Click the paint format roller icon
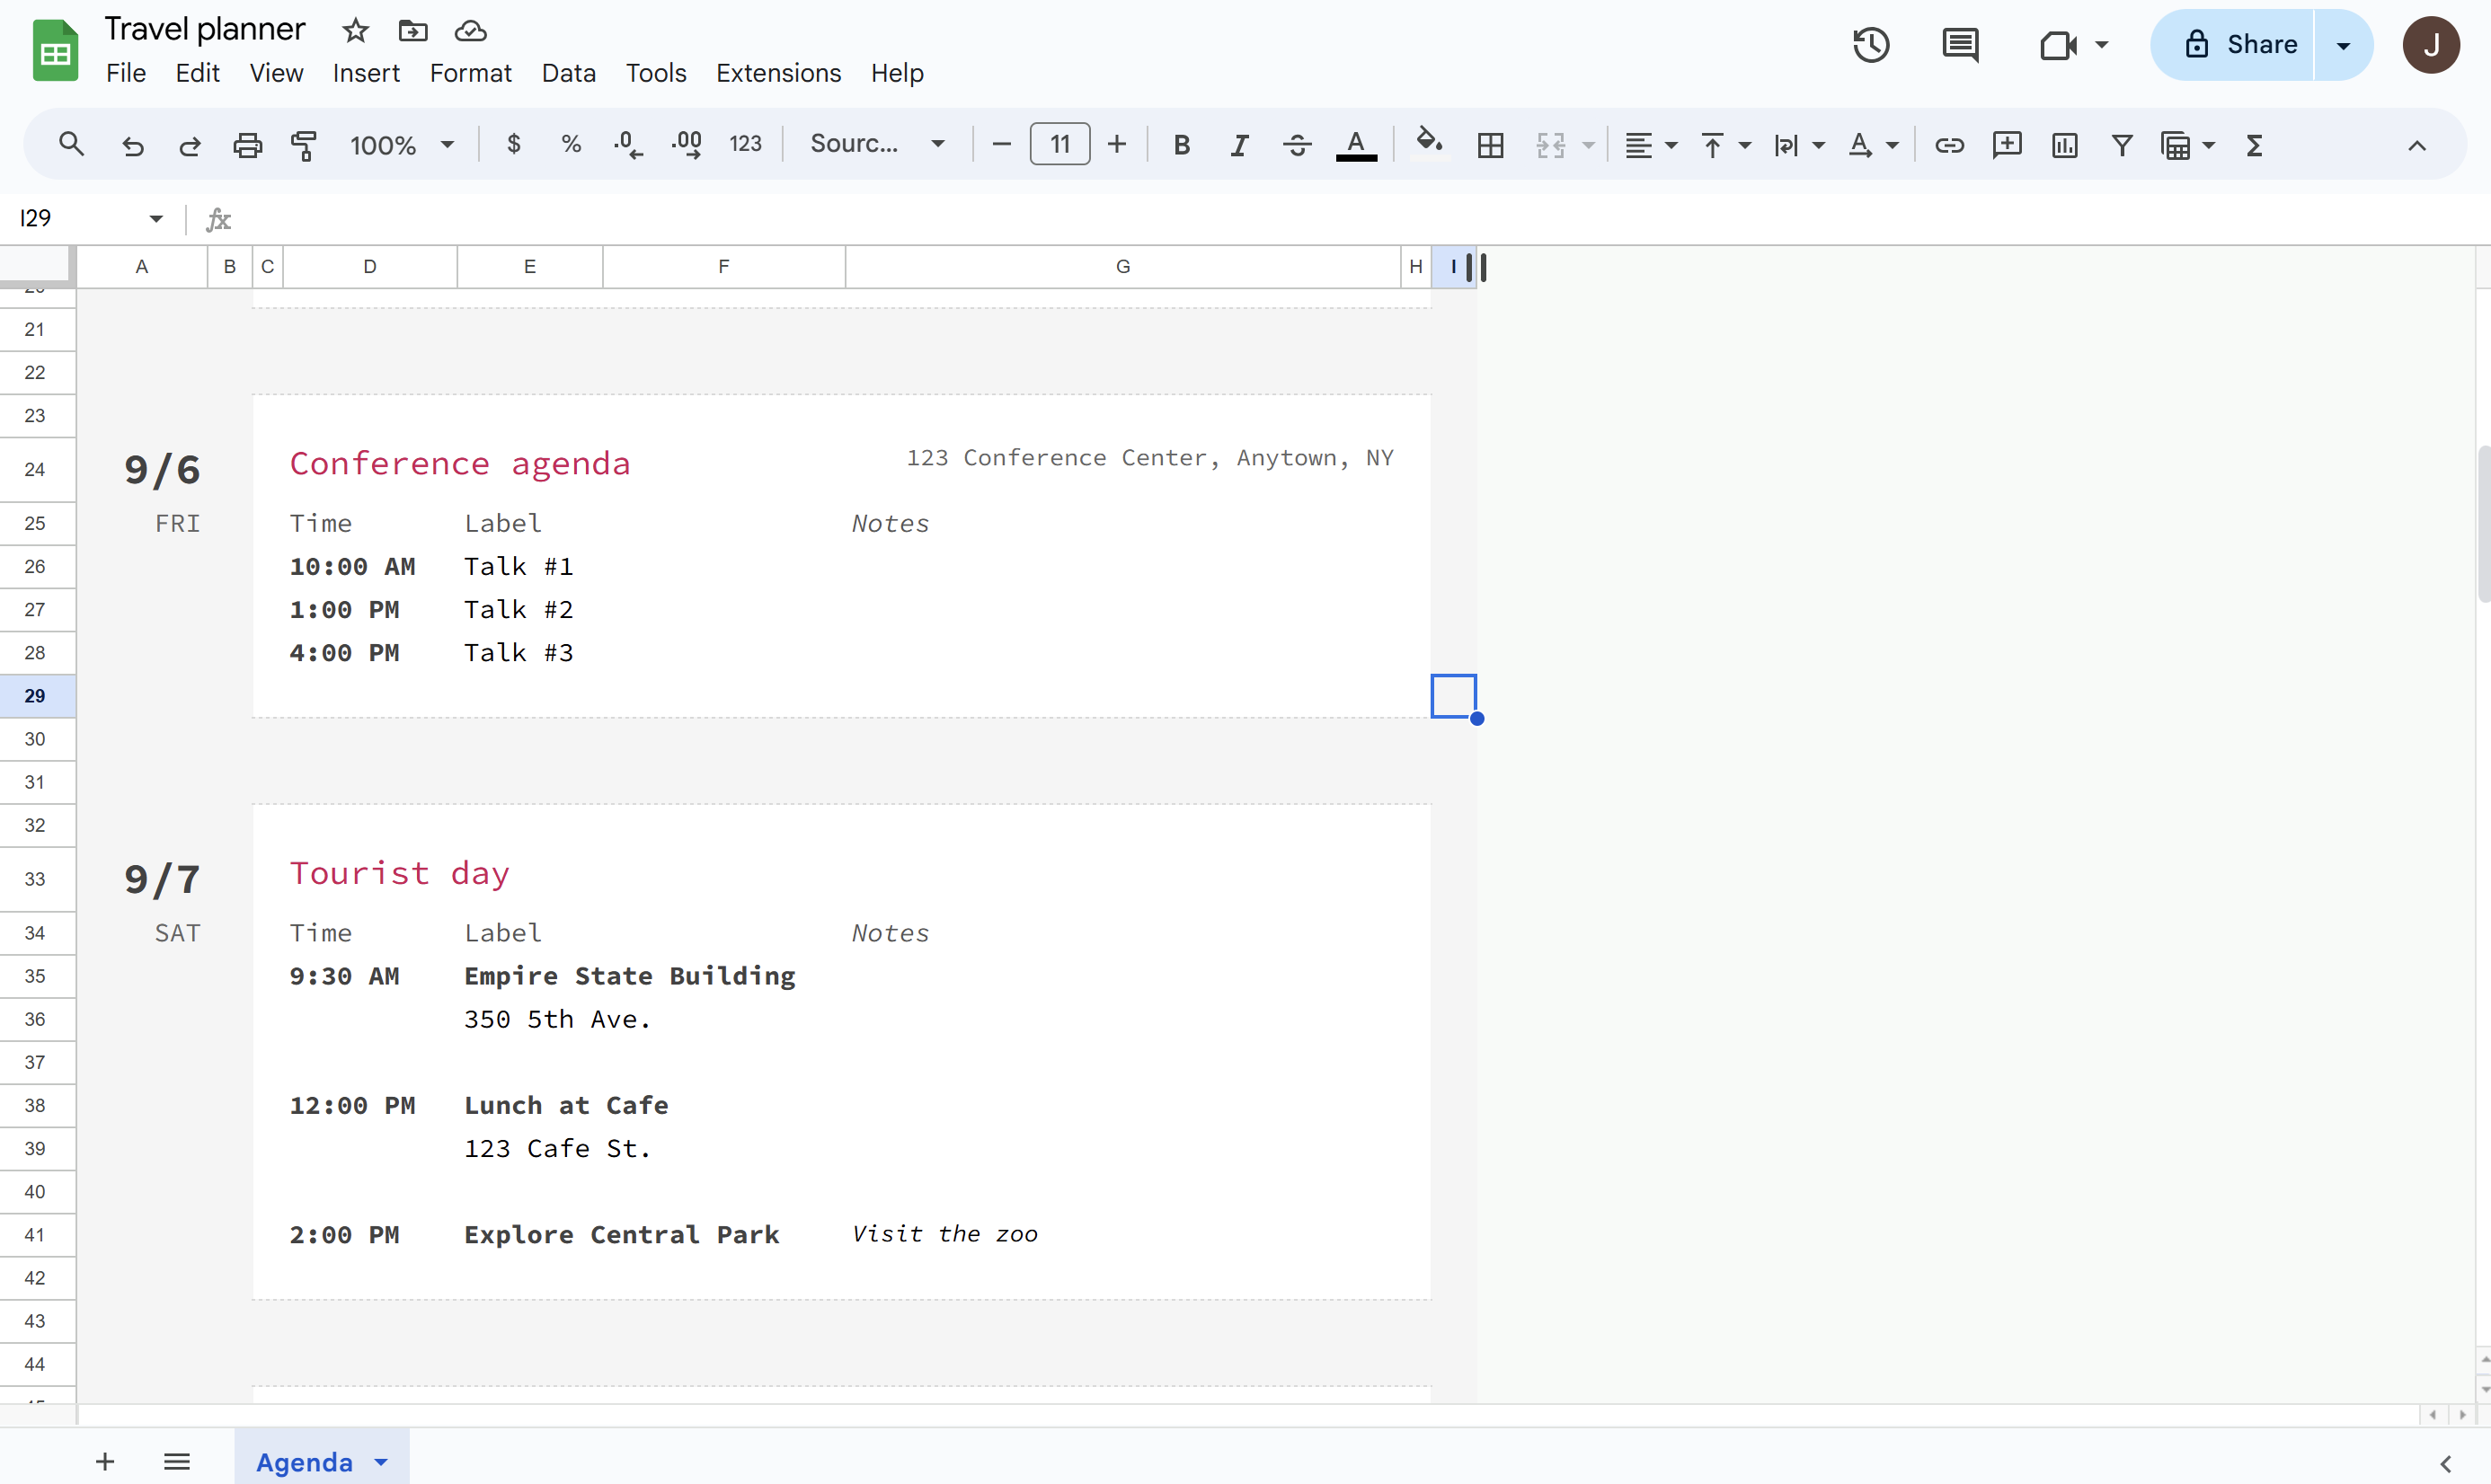The image size is (2491, 1484). 303,145
